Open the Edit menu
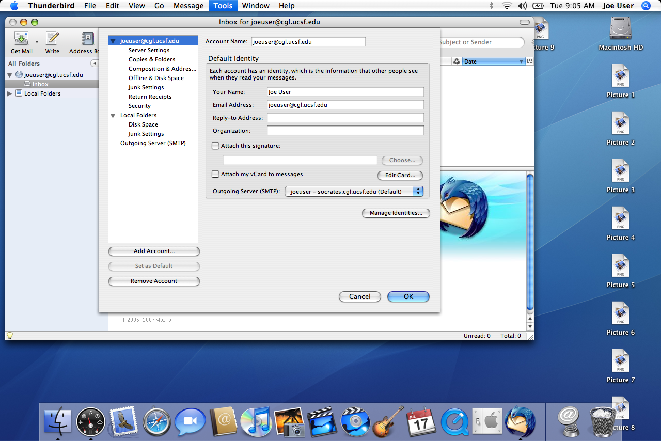661x441 pixels. pyautogui.click(x=112, y=6)
